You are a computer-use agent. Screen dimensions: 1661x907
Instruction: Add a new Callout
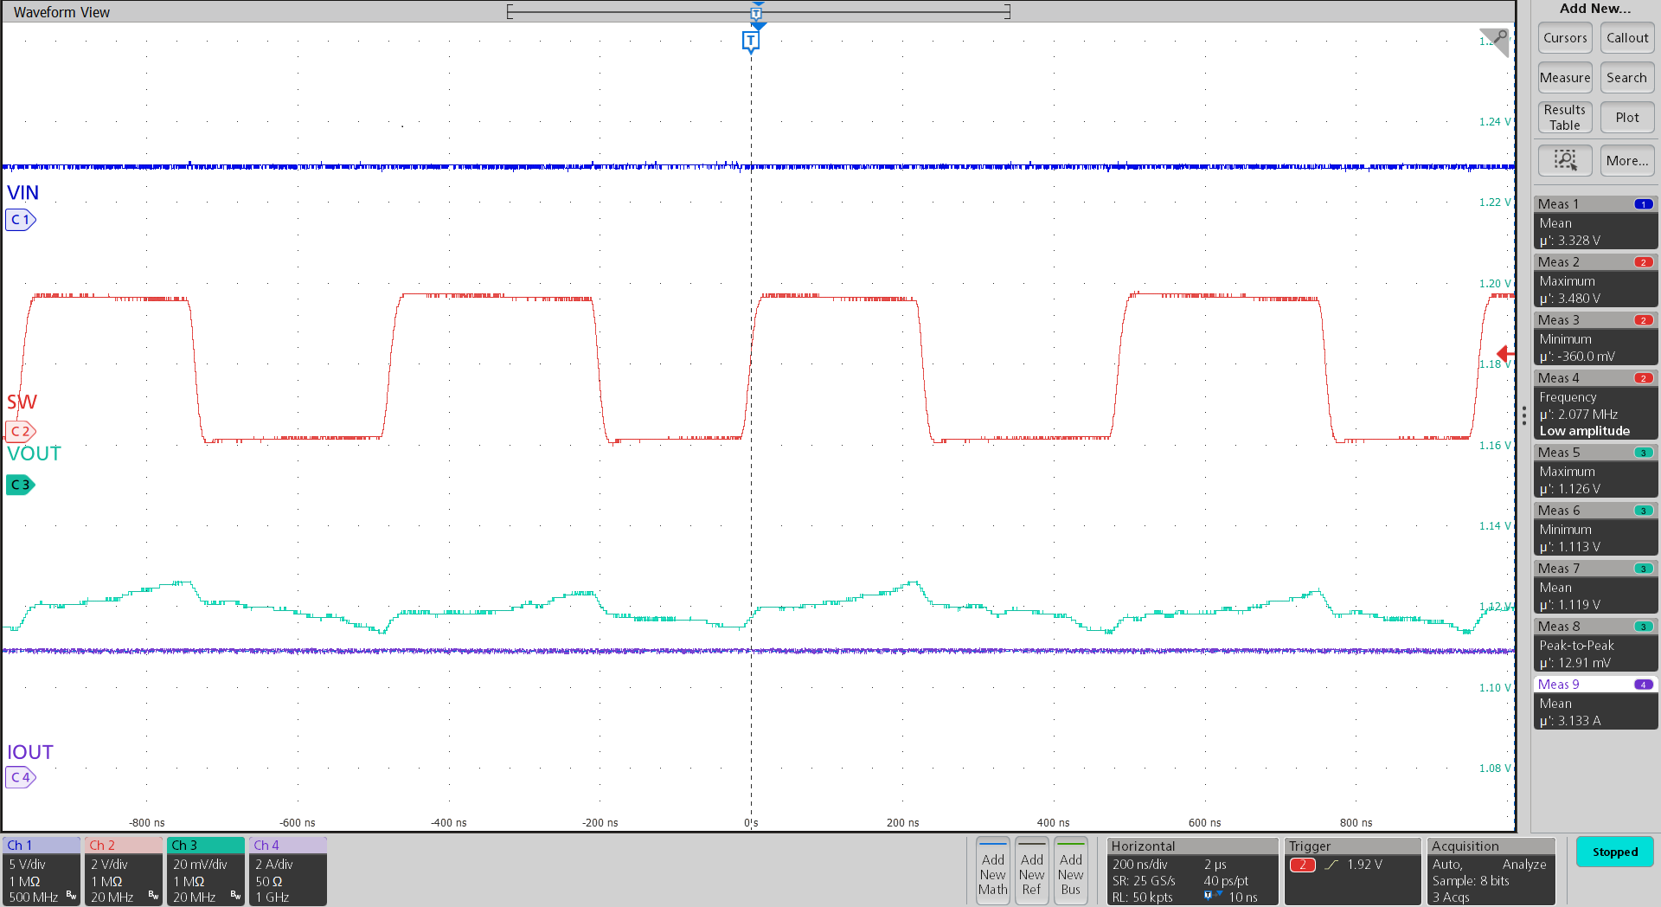(1627, 38)
